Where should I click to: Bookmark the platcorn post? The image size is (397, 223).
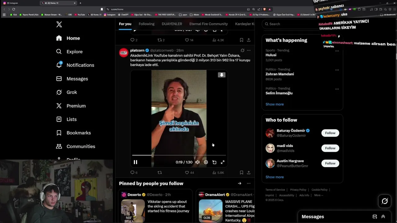(241, 173)
